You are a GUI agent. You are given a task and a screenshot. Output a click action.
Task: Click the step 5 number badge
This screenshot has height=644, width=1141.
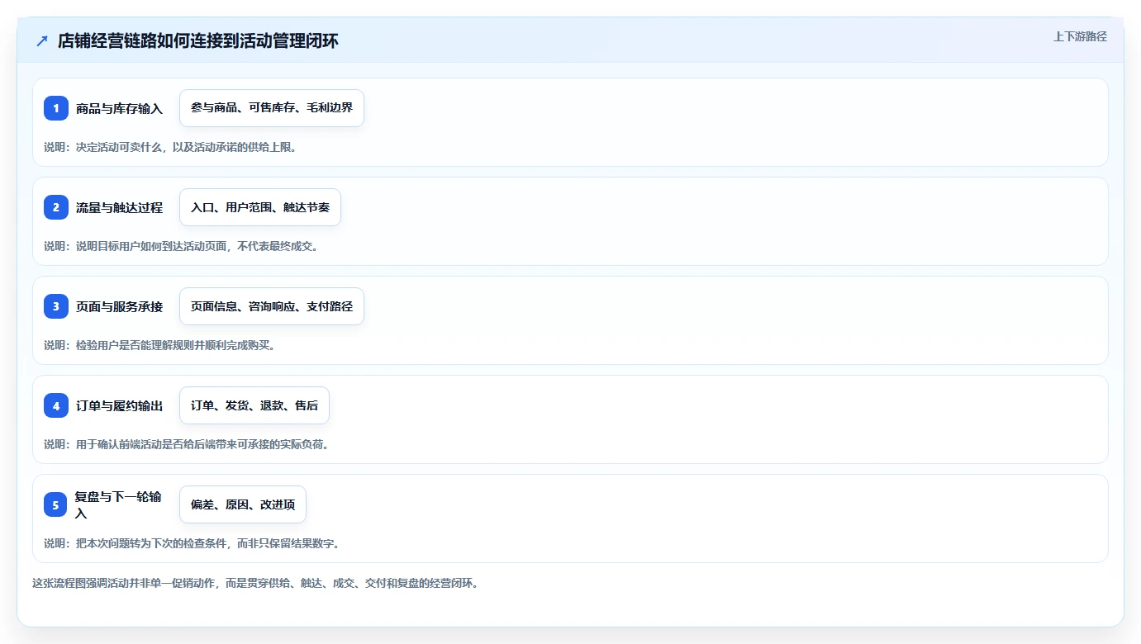point(56,504)
